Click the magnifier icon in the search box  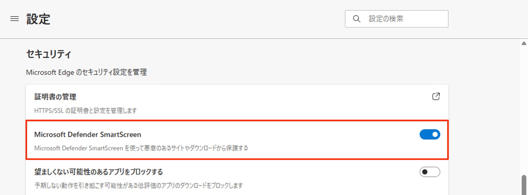click(357, 19)
